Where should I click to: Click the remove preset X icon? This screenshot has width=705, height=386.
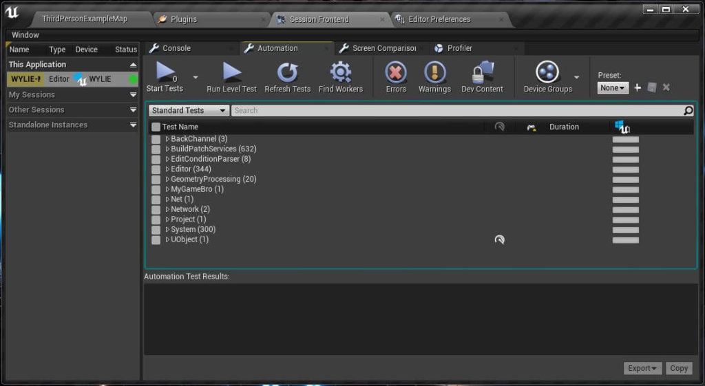pyautogui.click(x=666, y=87)
